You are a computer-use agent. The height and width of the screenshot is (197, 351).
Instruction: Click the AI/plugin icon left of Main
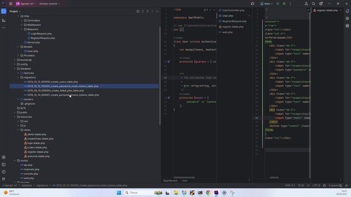click(x=252, y=4)
